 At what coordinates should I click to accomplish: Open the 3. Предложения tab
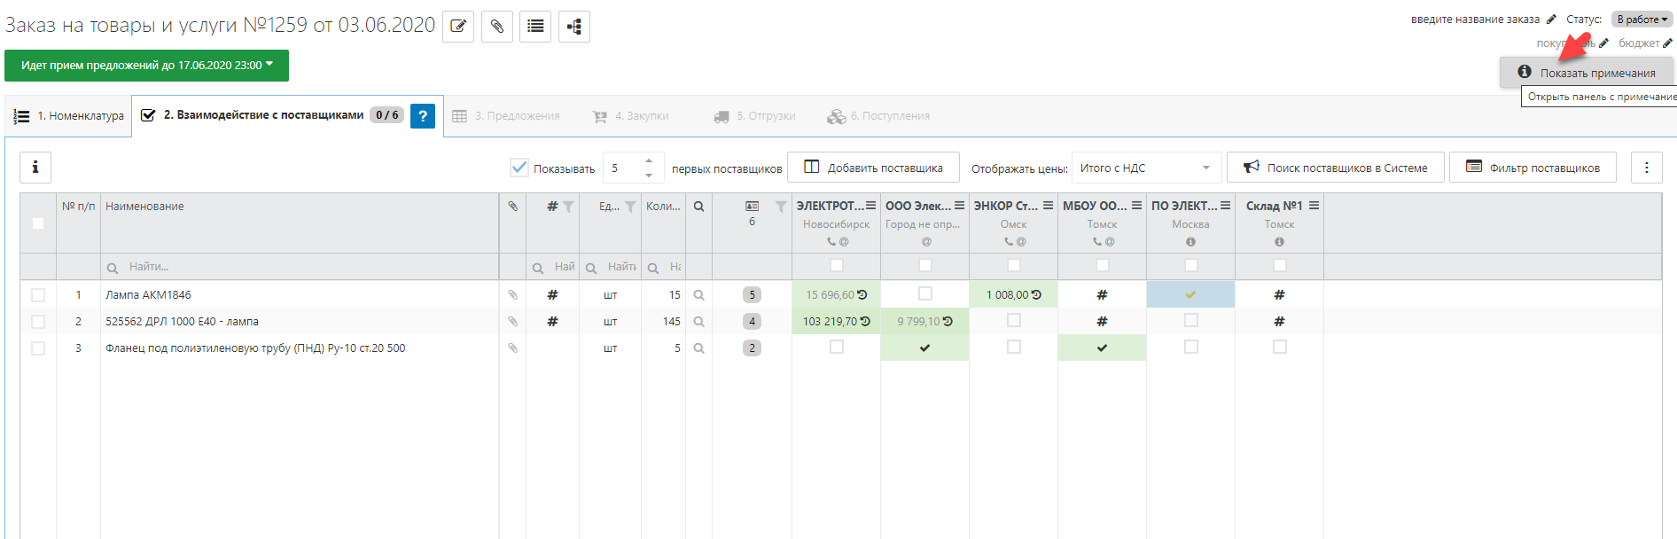[506, 116]
